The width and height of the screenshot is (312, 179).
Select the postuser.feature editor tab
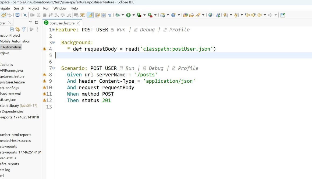click(x=62, y=23)
